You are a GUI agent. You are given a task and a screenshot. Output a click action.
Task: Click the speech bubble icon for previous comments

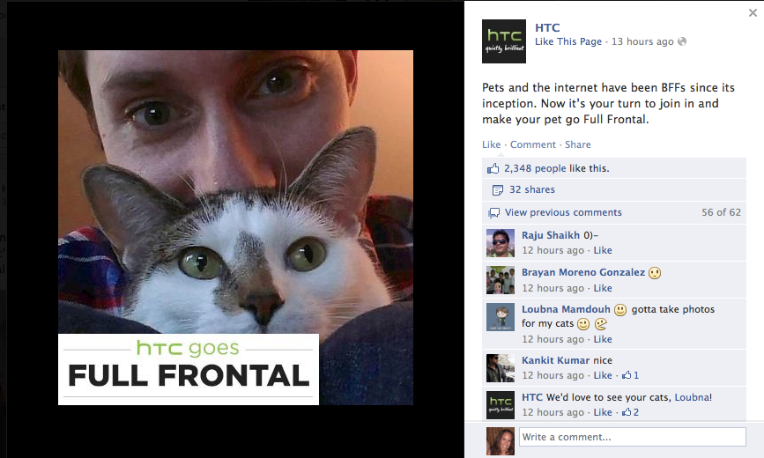pyautogui.click(x=494, y=213)
